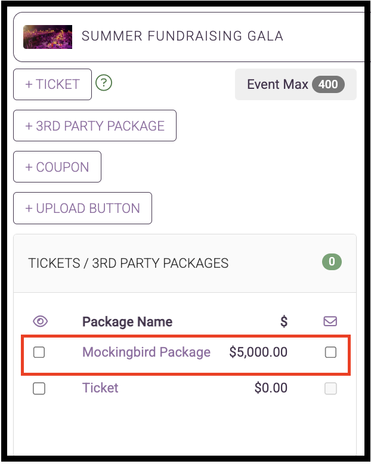Create a coupon with + COUPON
The image size is (371, 464).
coord(57,167)
